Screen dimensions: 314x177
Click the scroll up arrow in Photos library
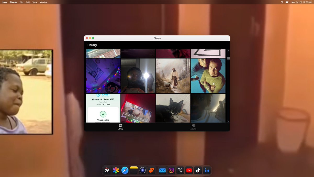click(x=228, y=51)
